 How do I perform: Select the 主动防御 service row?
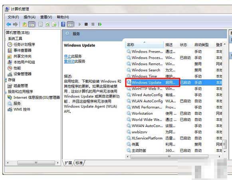pos(174,151)
